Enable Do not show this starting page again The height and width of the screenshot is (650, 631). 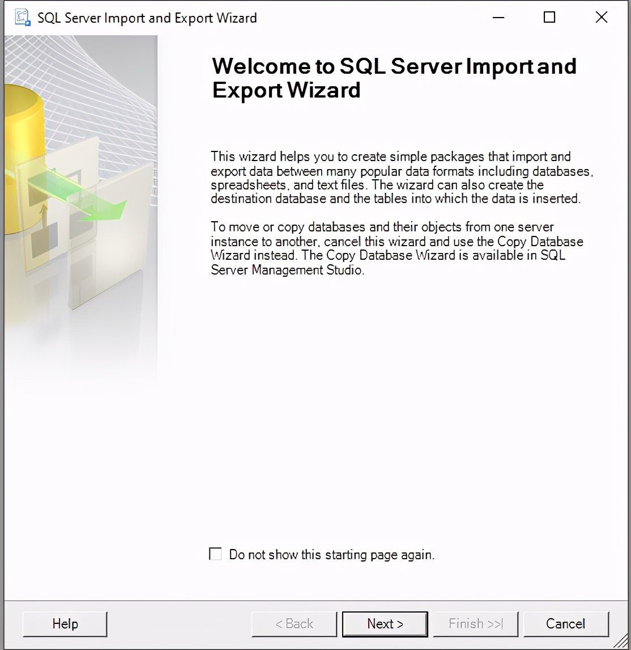[x=215, y=554]
